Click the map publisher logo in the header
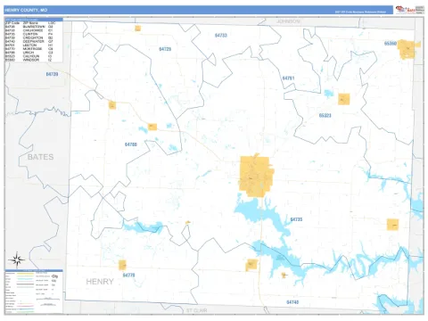 coord(409,10)
